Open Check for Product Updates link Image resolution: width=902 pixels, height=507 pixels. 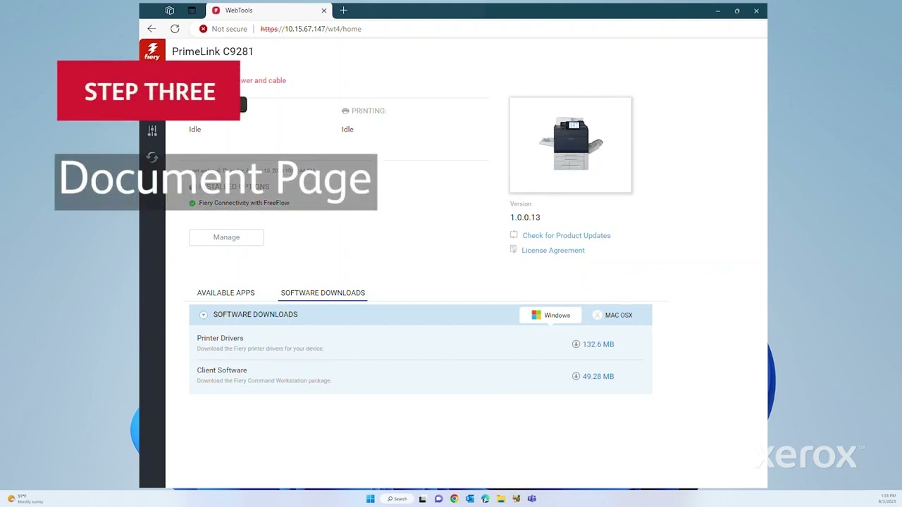(x=566, y=236)
